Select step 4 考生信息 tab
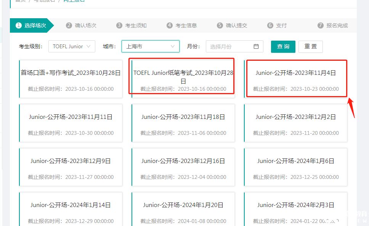The width and height of the screenshot is (369, 226). coord(182,25)
